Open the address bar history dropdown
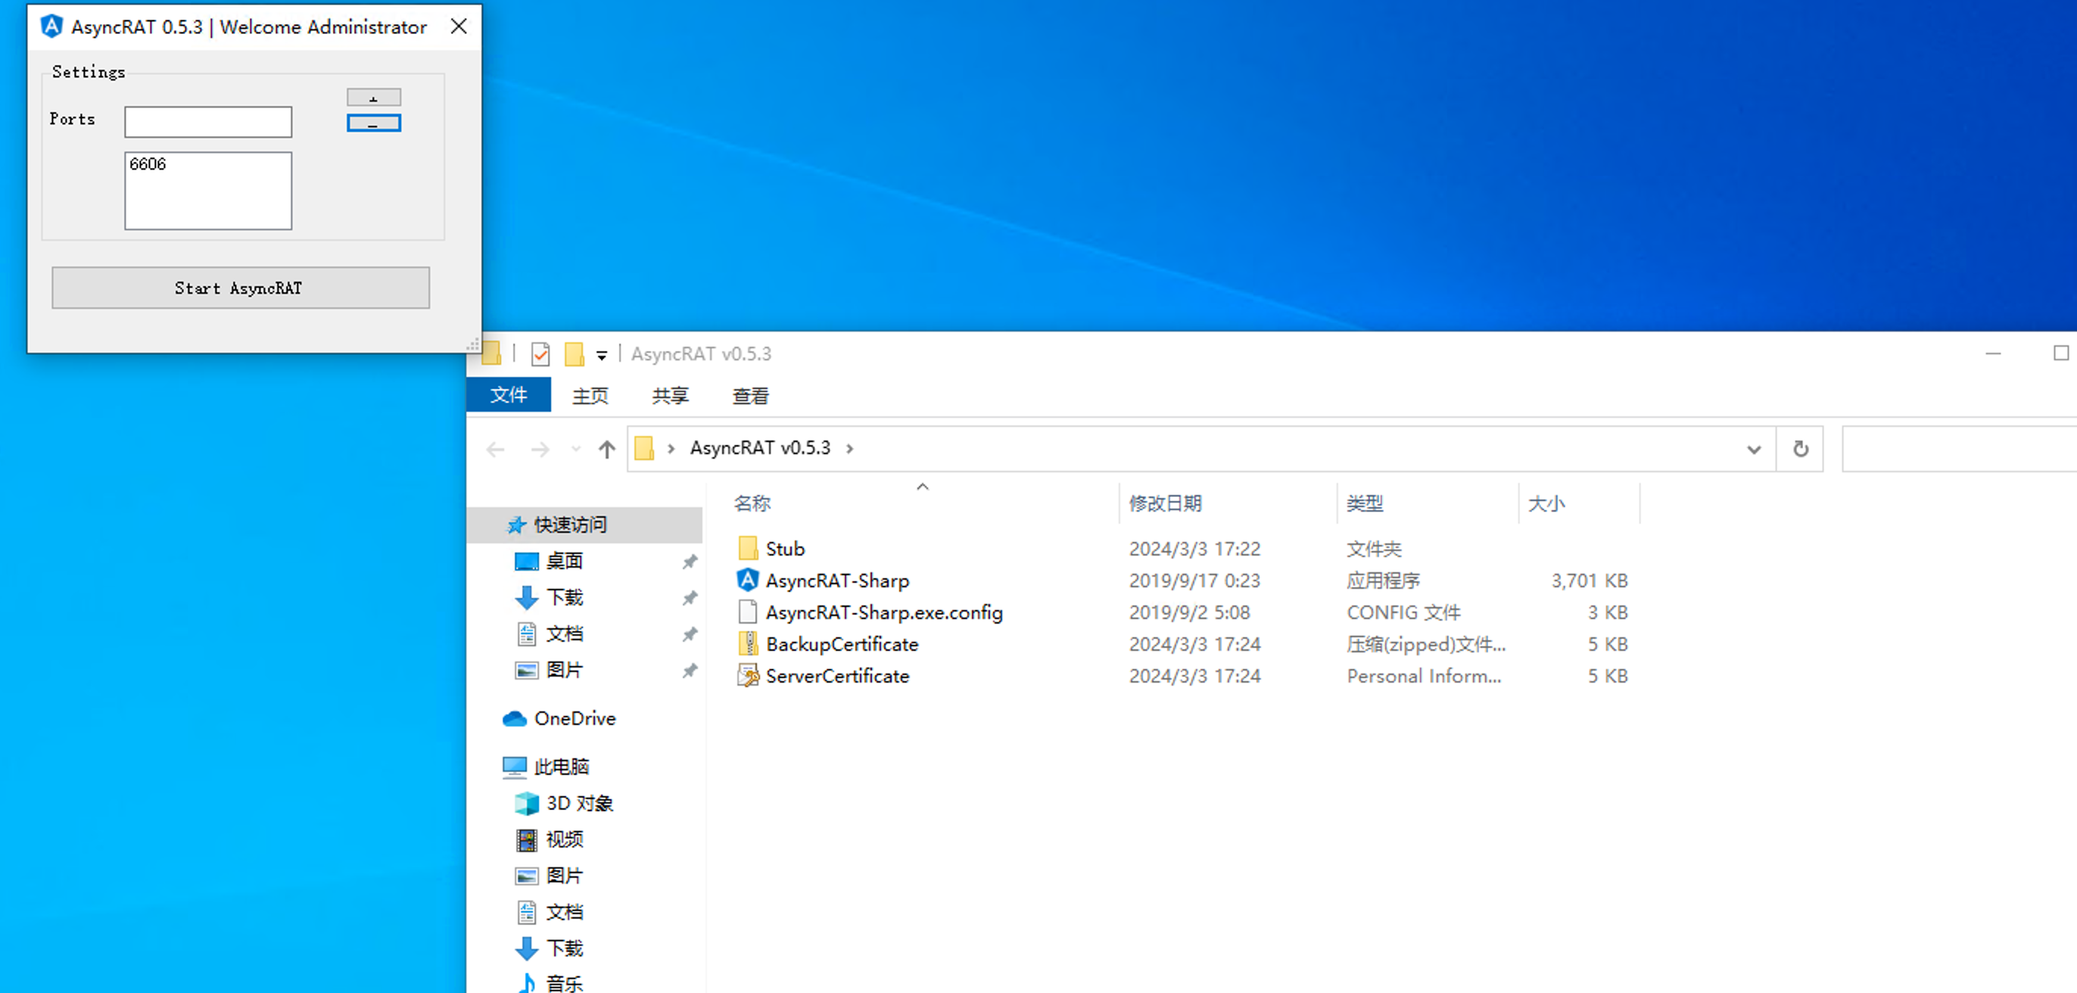2077x993 pixels. click(1754, 449)
